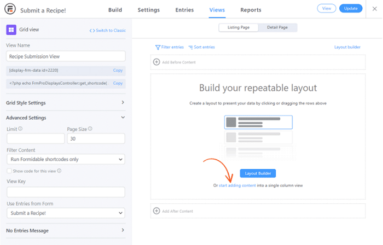Viewport: 383px width, 245px height.
Task: Click the info icon next to Limit
Action: 20,129
